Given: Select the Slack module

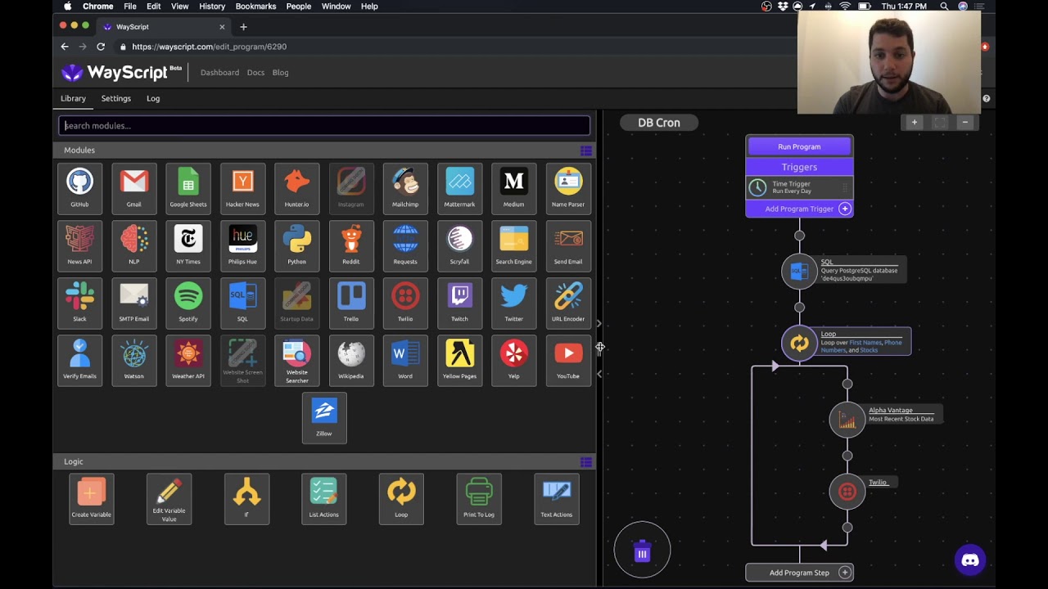Looking at the screenshot, I should (x=79, y=303).
